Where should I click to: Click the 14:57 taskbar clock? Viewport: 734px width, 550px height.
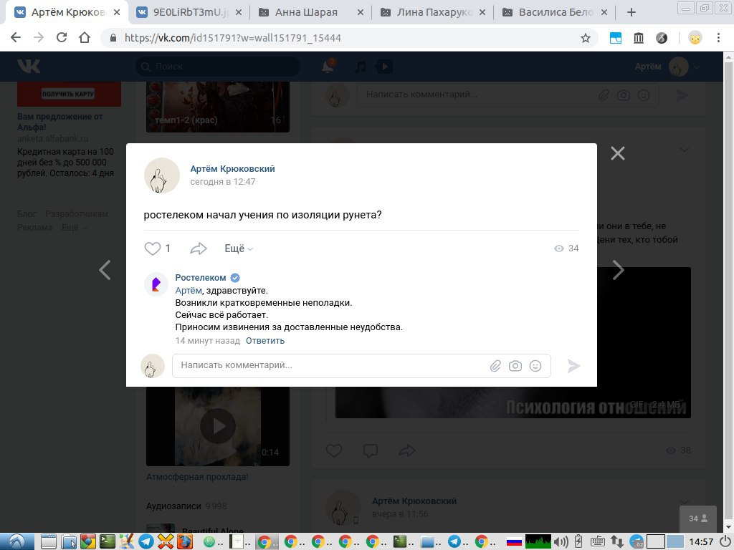(701, 541)
